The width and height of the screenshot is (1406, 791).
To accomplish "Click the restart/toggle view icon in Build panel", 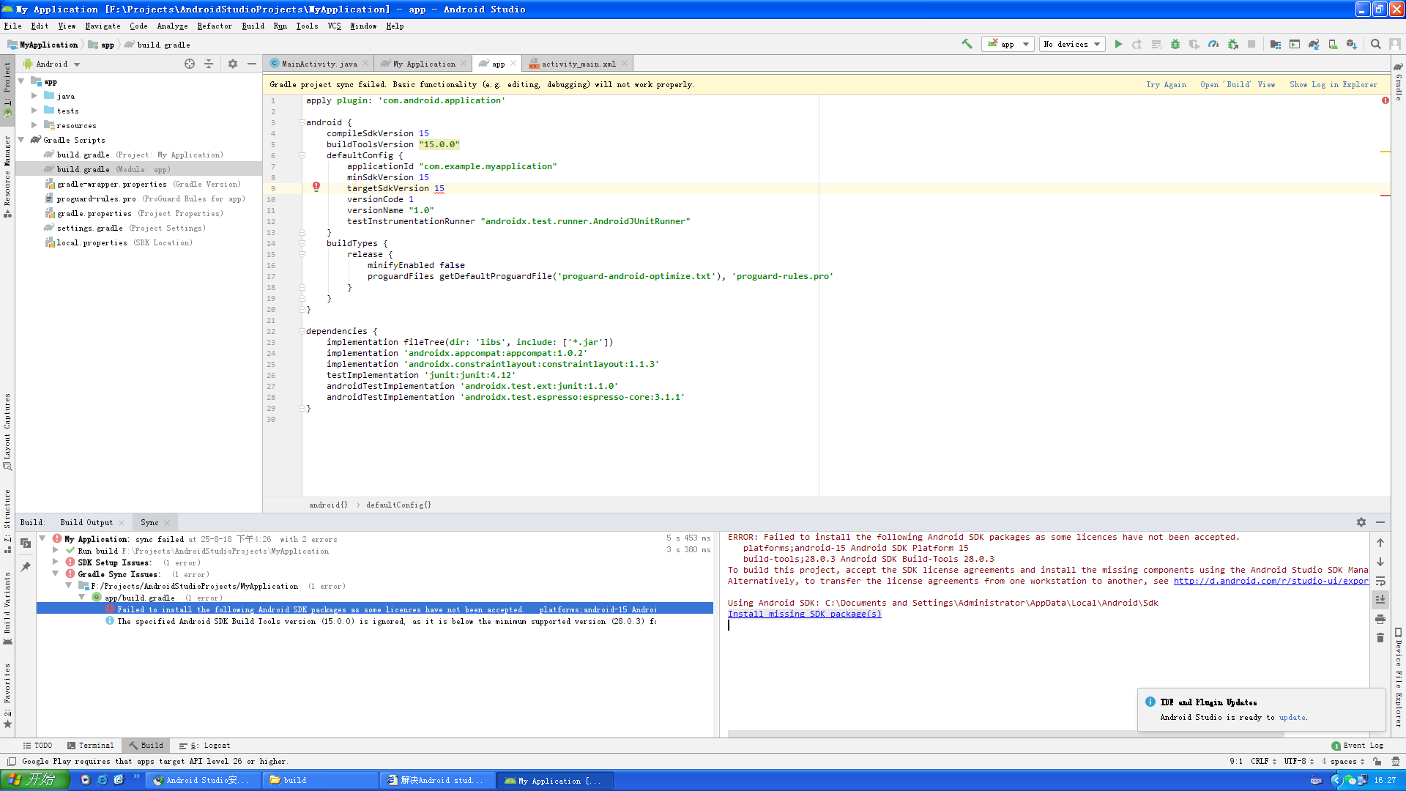I will coord(26,543).
